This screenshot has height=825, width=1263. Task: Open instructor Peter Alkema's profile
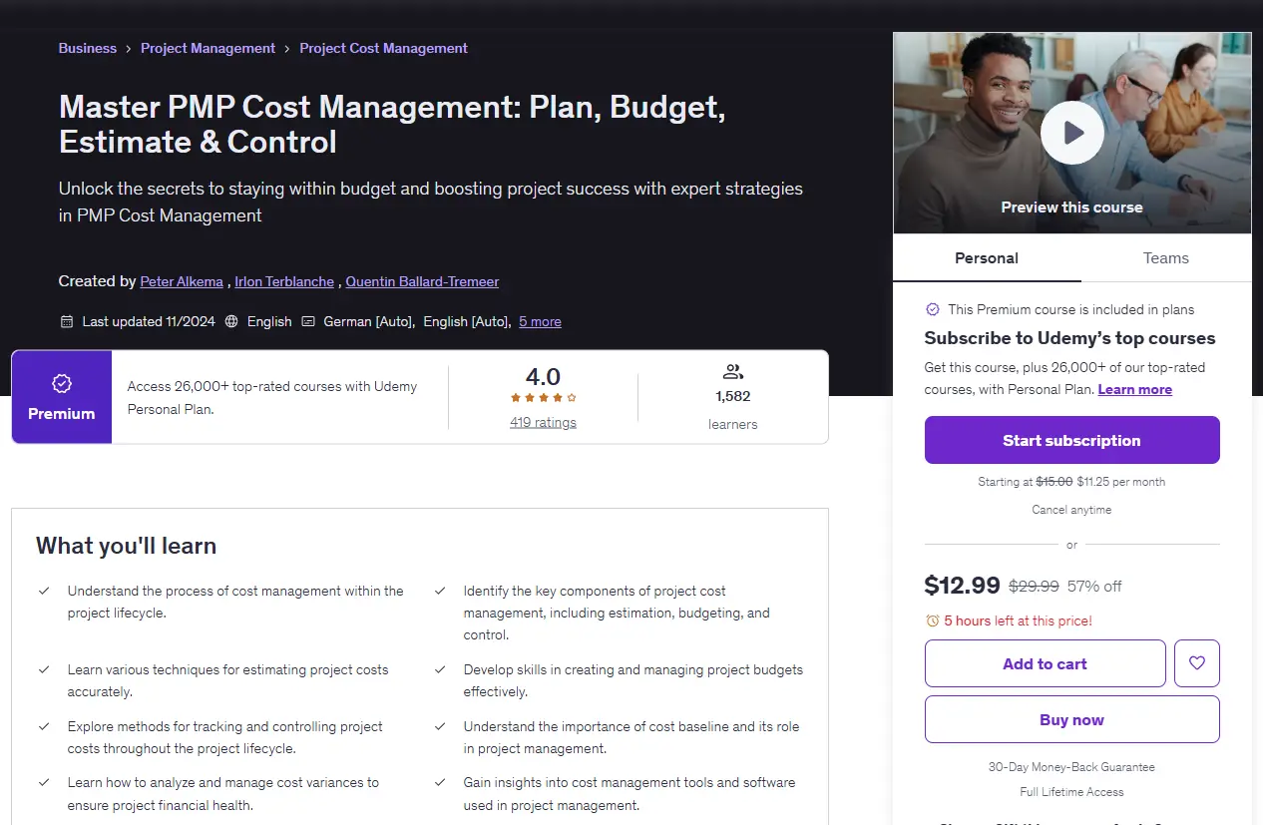(182, 281)
